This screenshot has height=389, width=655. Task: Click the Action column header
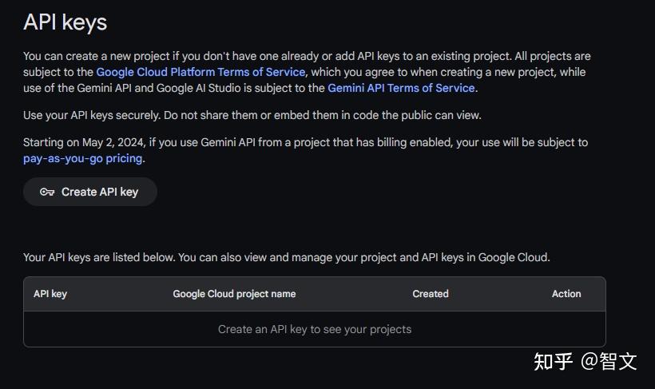click(566, 294)
